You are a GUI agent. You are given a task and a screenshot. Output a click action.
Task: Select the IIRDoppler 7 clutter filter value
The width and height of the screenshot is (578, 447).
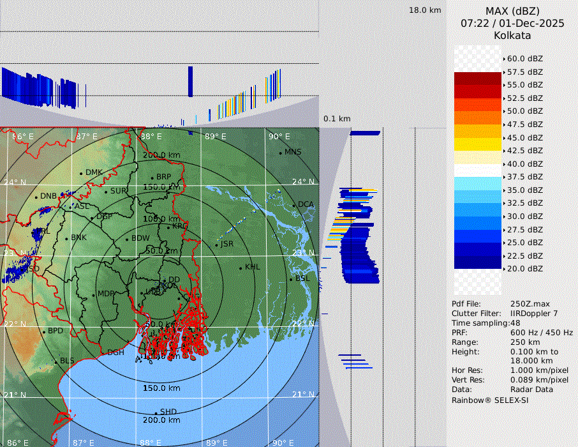tap(534, 314)
